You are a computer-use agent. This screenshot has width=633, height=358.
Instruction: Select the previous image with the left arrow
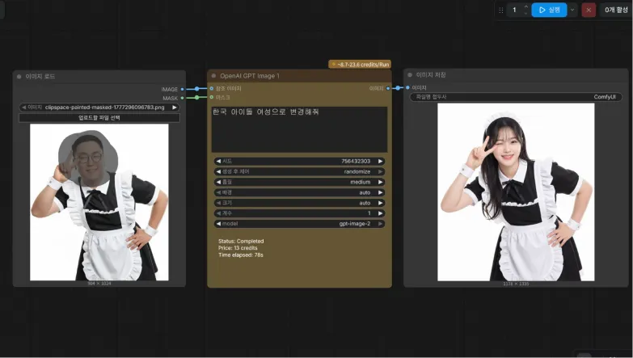pos(23,107)
